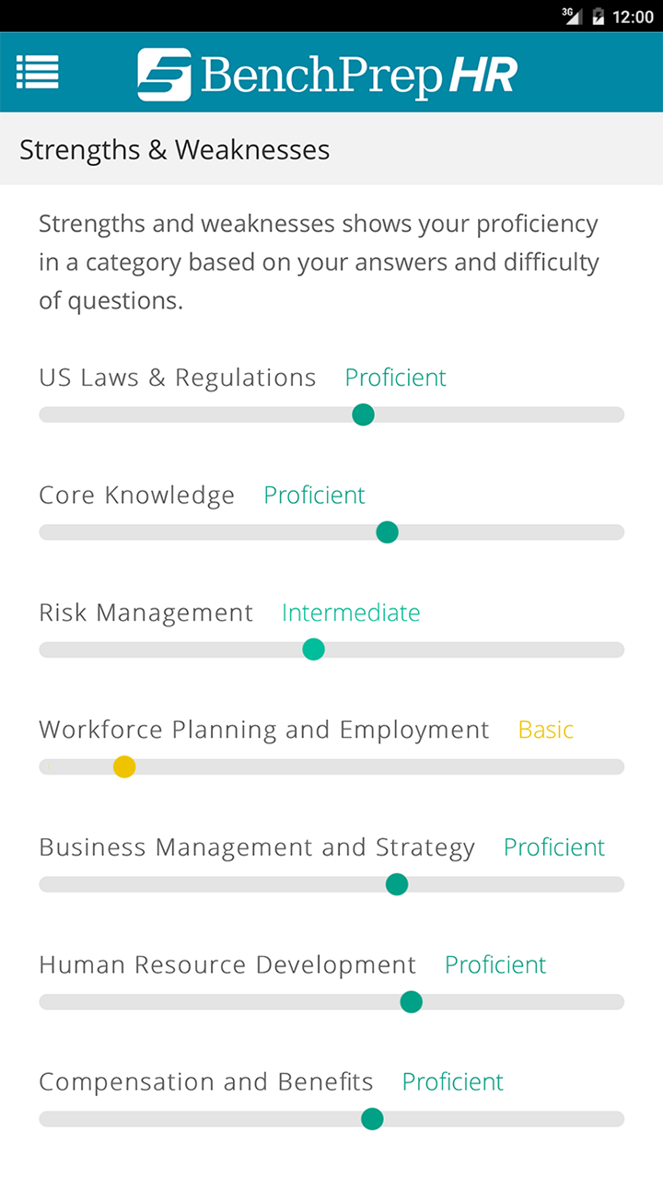Tap the yellow Basic proficiency label
This screenshot has width=663, height=1179.
pos(546,730)
